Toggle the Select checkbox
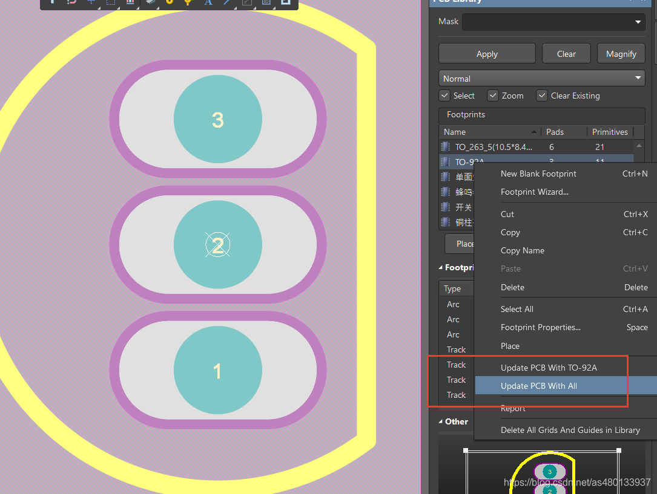The image size is (657, 494). coord(444,96)
